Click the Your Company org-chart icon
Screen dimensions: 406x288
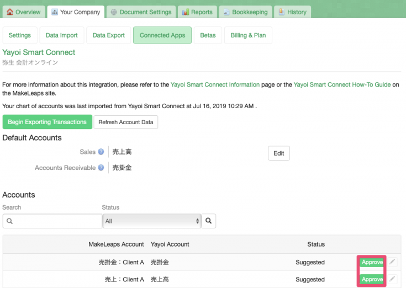pyautogui.click(x=55, y=12)
